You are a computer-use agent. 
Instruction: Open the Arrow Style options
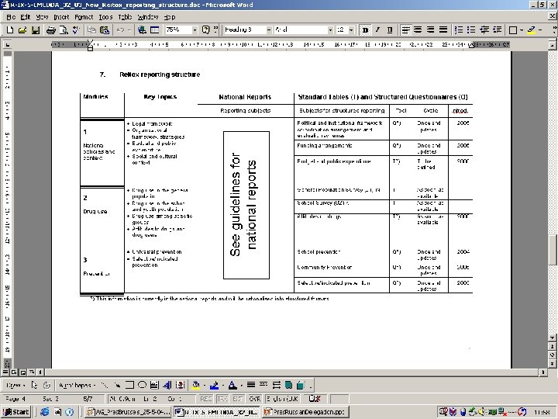[276, 385]
